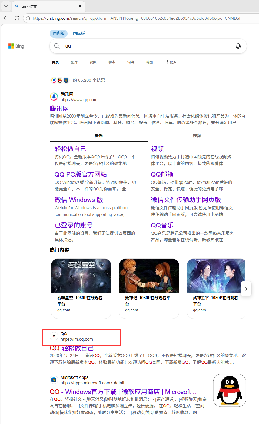The width and height of the screenshot is (259, 424).
Task: Click the search input field containing qq
Action: tap(145, 46)
